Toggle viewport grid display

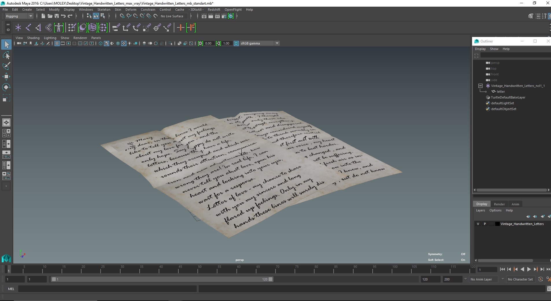click(57, 43)
